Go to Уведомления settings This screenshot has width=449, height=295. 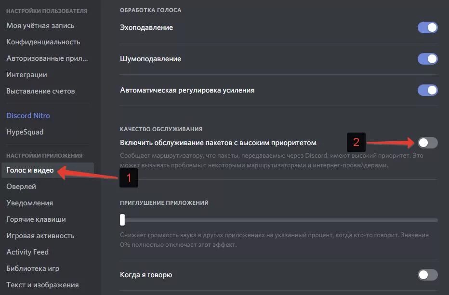point(29,203)
